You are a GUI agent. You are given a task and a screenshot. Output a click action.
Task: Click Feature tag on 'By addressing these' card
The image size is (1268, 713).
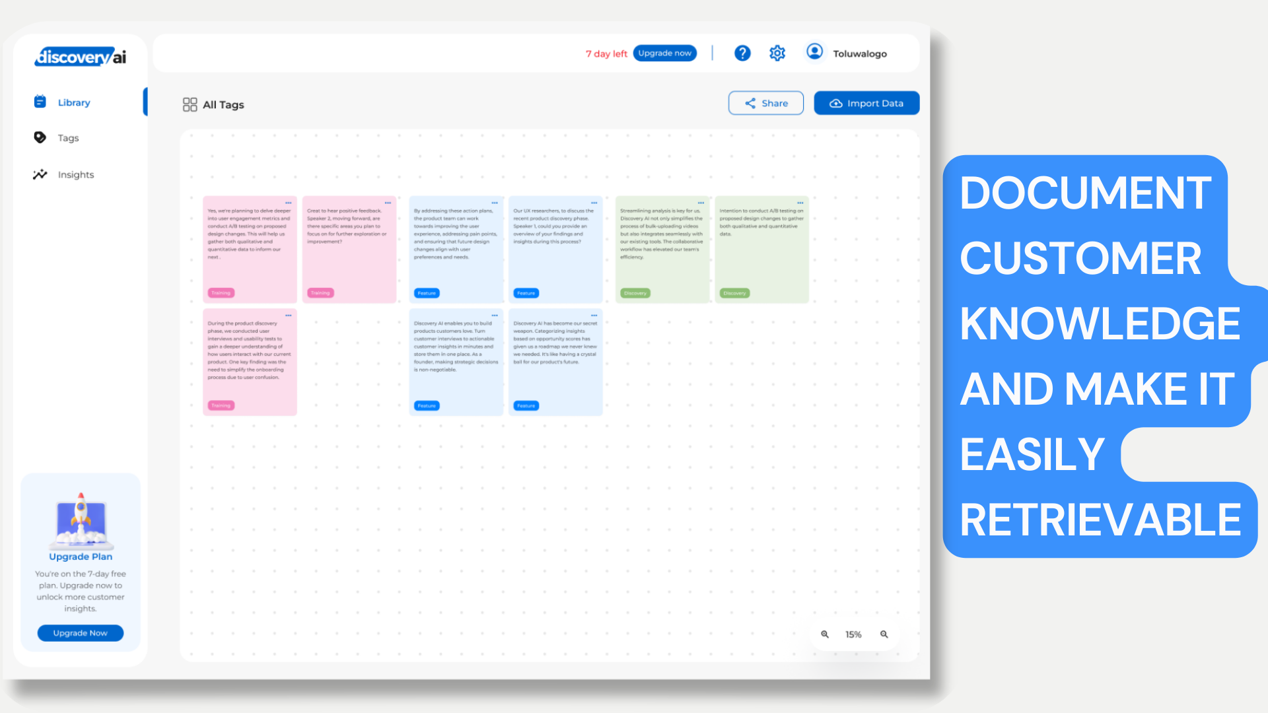click(x=427, y=293)
